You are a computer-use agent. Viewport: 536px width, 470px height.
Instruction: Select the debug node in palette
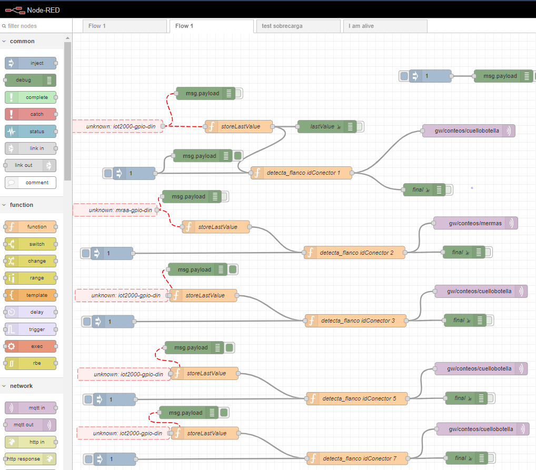click(30, 80)
